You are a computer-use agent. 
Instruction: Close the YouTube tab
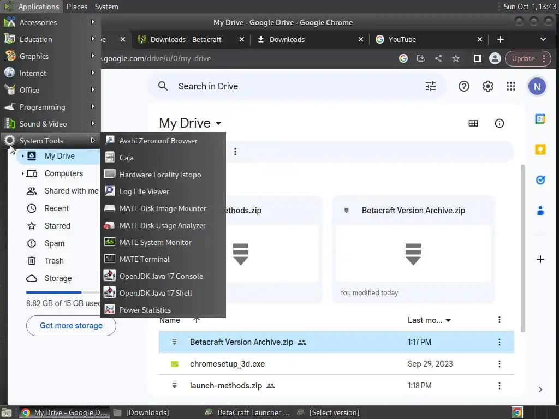click(479, 39)
